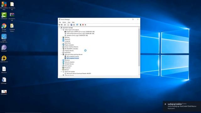Screen dimensions: 201x113
Task: Select the OSAssign Word document icon
Action: click(x=4, y=81)
